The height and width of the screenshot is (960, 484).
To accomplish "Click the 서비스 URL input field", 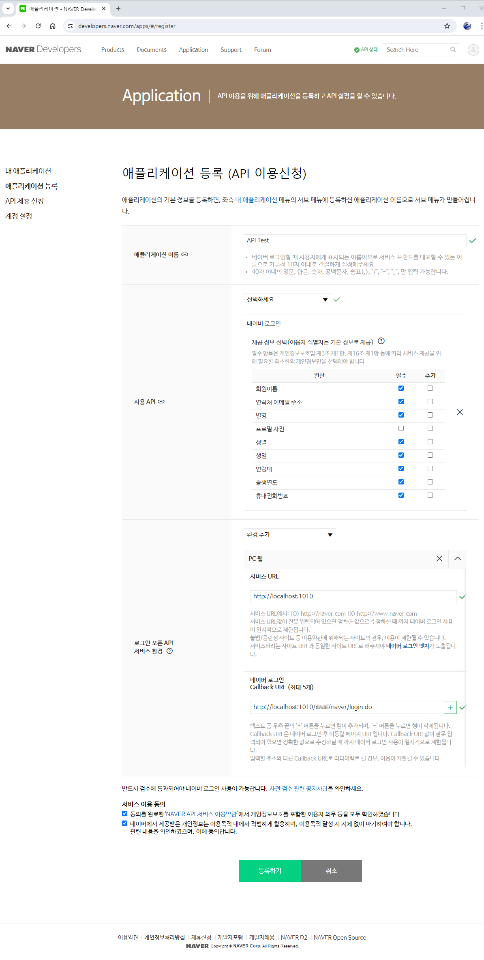I will click(353, 596).
